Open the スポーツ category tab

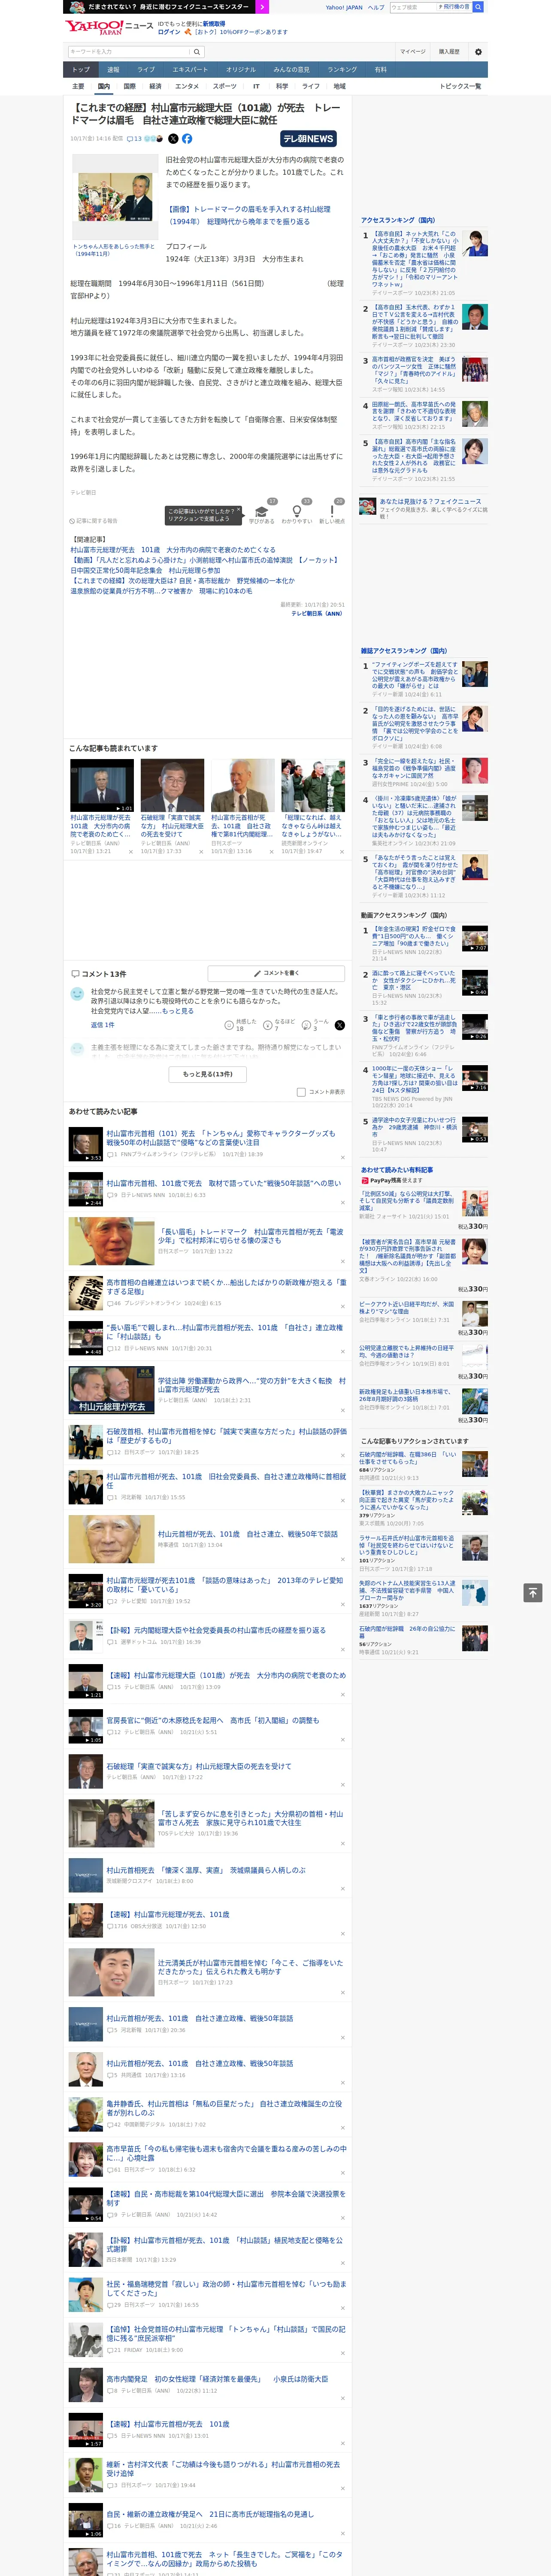click(224, 86)
